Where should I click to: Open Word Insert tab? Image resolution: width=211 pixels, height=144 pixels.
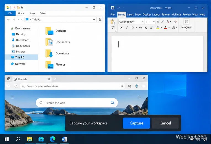coord(130,15)
